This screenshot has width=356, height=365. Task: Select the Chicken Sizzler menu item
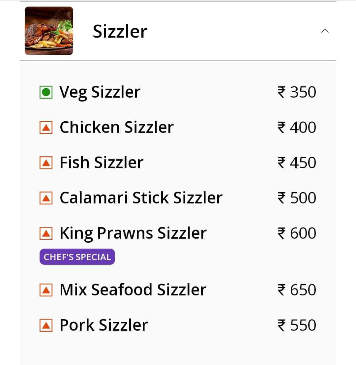[116, 127]
